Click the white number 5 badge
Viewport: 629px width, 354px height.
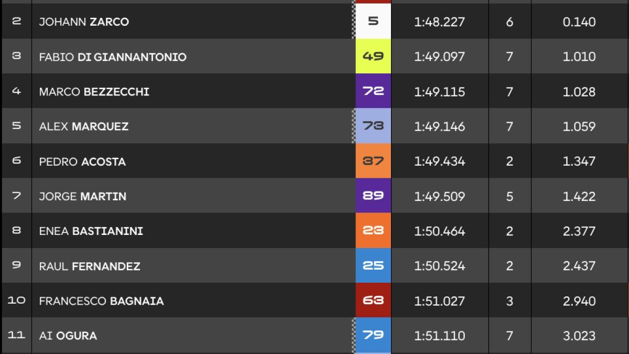point(373,22)
